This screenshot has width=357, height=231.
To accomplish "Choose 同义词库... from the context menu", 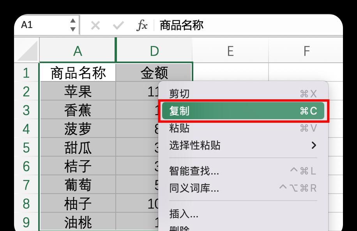I will 243,188.
